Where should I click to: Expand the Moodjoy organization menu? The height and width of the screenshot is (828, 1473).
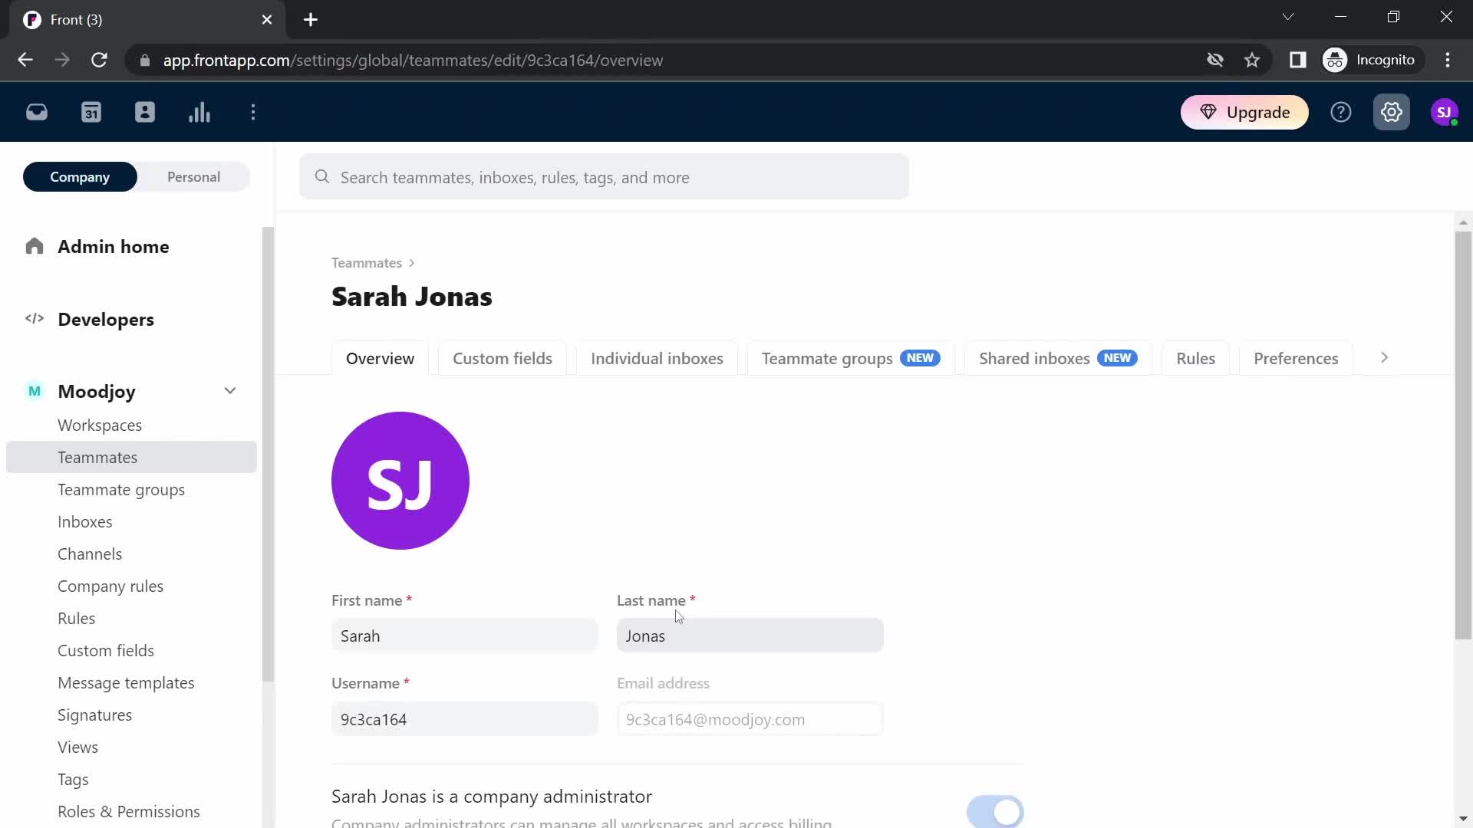(x=229, y=390)
